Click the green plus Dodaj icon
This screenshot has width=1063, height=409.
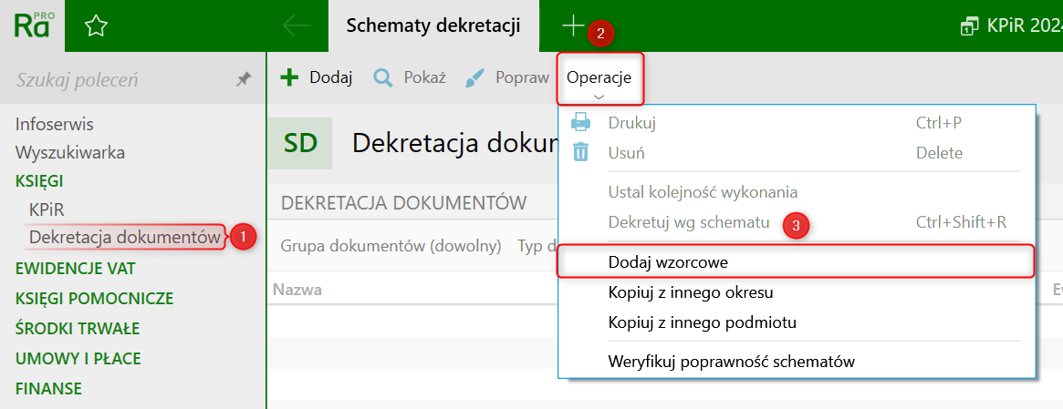(x=289, y=77)
